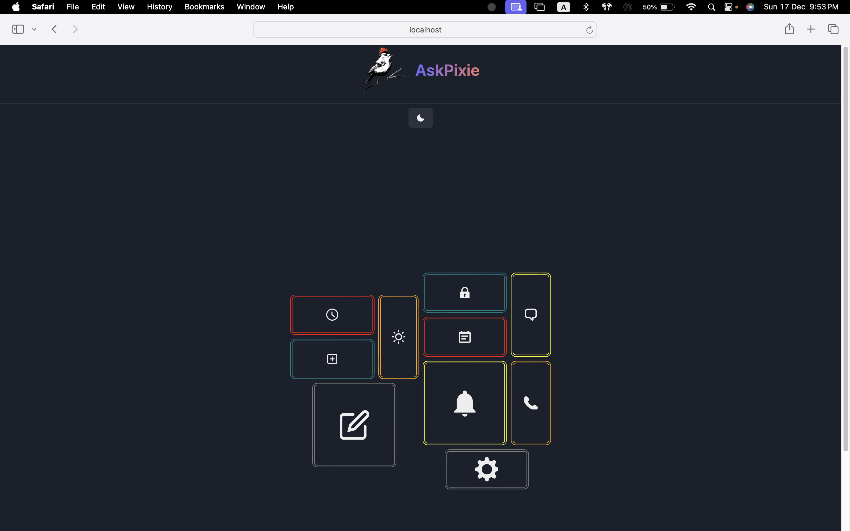850x531 pixels.
Task: Reload the localhost page
Action: coord(589,30)
